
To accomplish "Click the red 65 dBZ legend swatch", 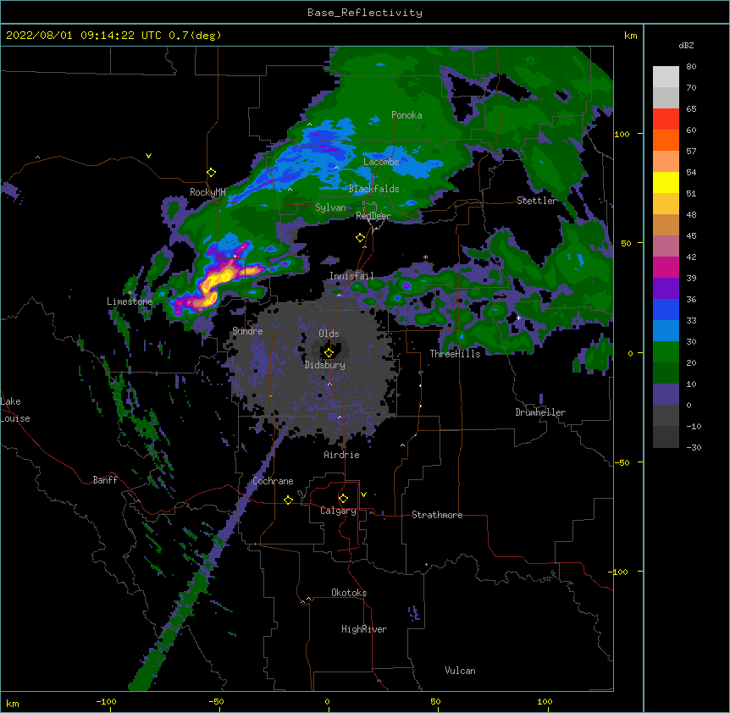I will click(x=666, y=119).
